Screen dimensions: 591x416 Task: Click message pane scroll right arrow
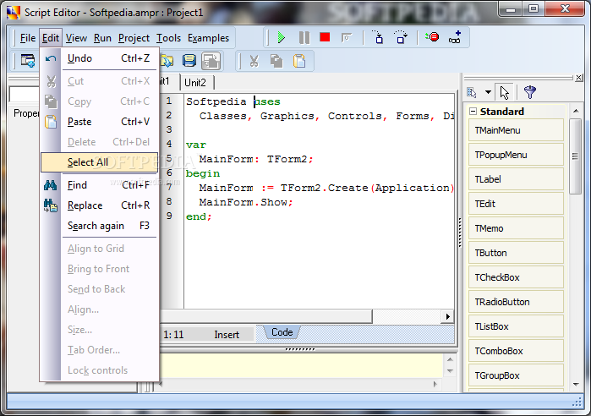(x=435, y=385)
